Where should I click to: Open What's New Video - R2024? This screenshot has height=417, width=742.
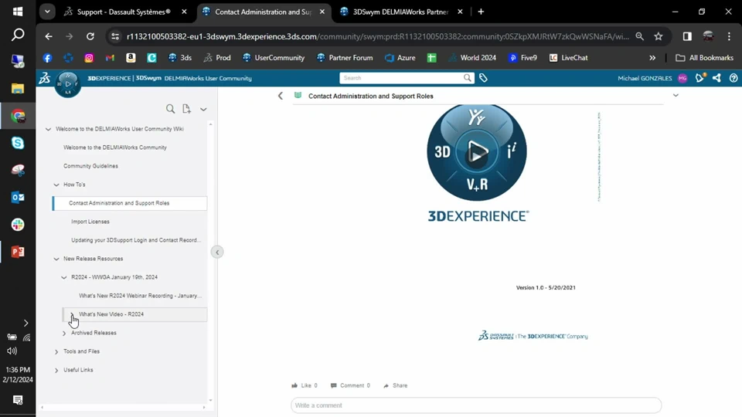[111, 314]
